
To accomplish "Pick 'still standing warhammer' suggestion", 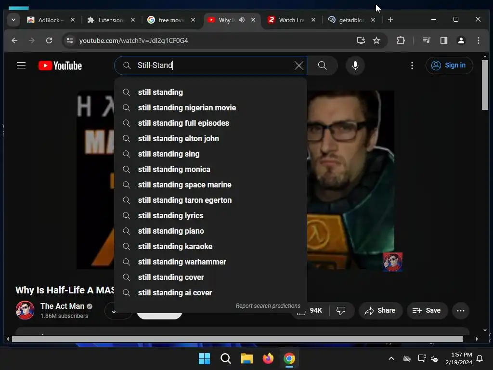I will coord(211,262).
